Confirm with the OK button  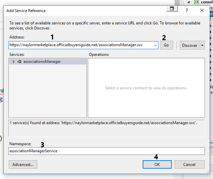[x=157, y=164]
